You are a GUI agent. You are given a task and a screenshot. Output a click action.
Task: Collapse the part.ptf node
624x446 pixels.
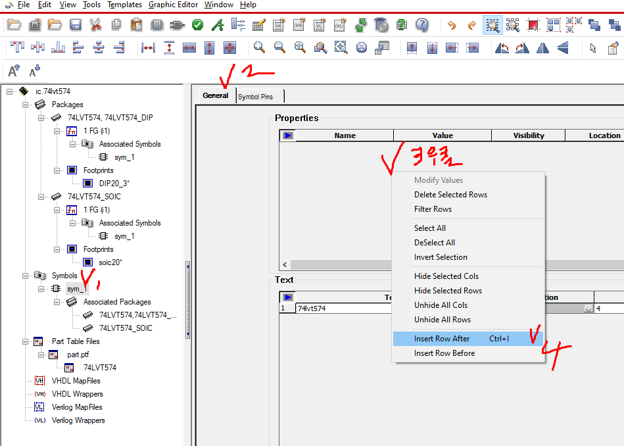click(x=41, y=355)
